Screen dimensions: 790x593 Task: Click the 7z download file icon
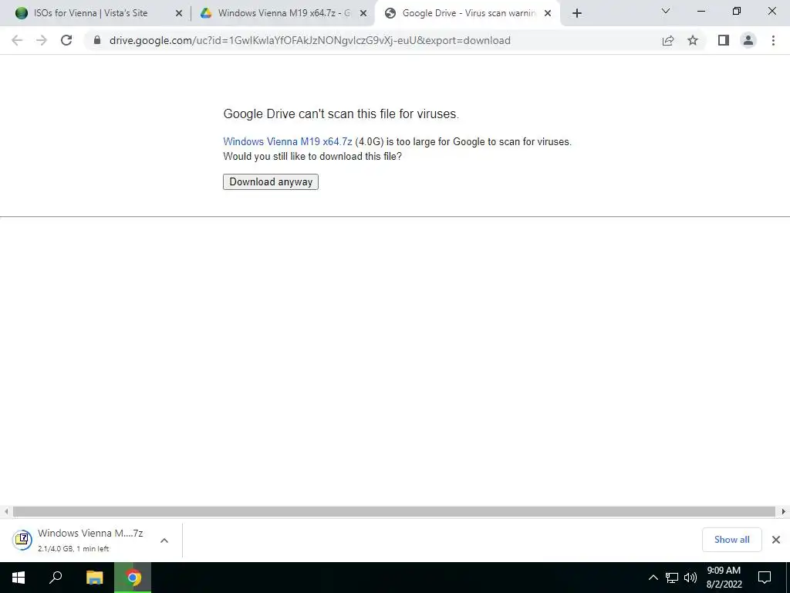(x=22, y=540)
